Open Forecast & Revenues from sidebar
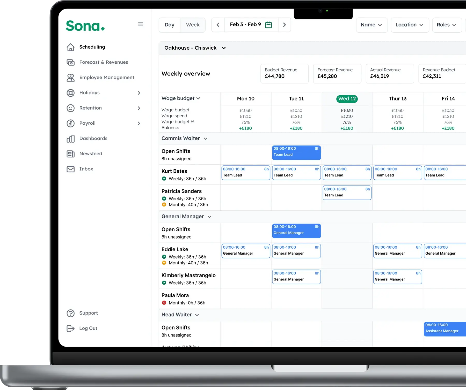Screen dimensions: 466x390 click(103, 62)
